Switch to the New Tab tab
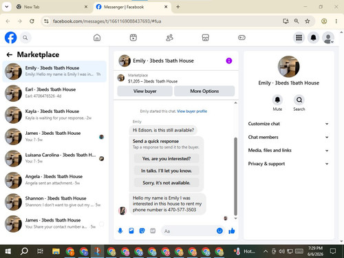 pos(52,7)
